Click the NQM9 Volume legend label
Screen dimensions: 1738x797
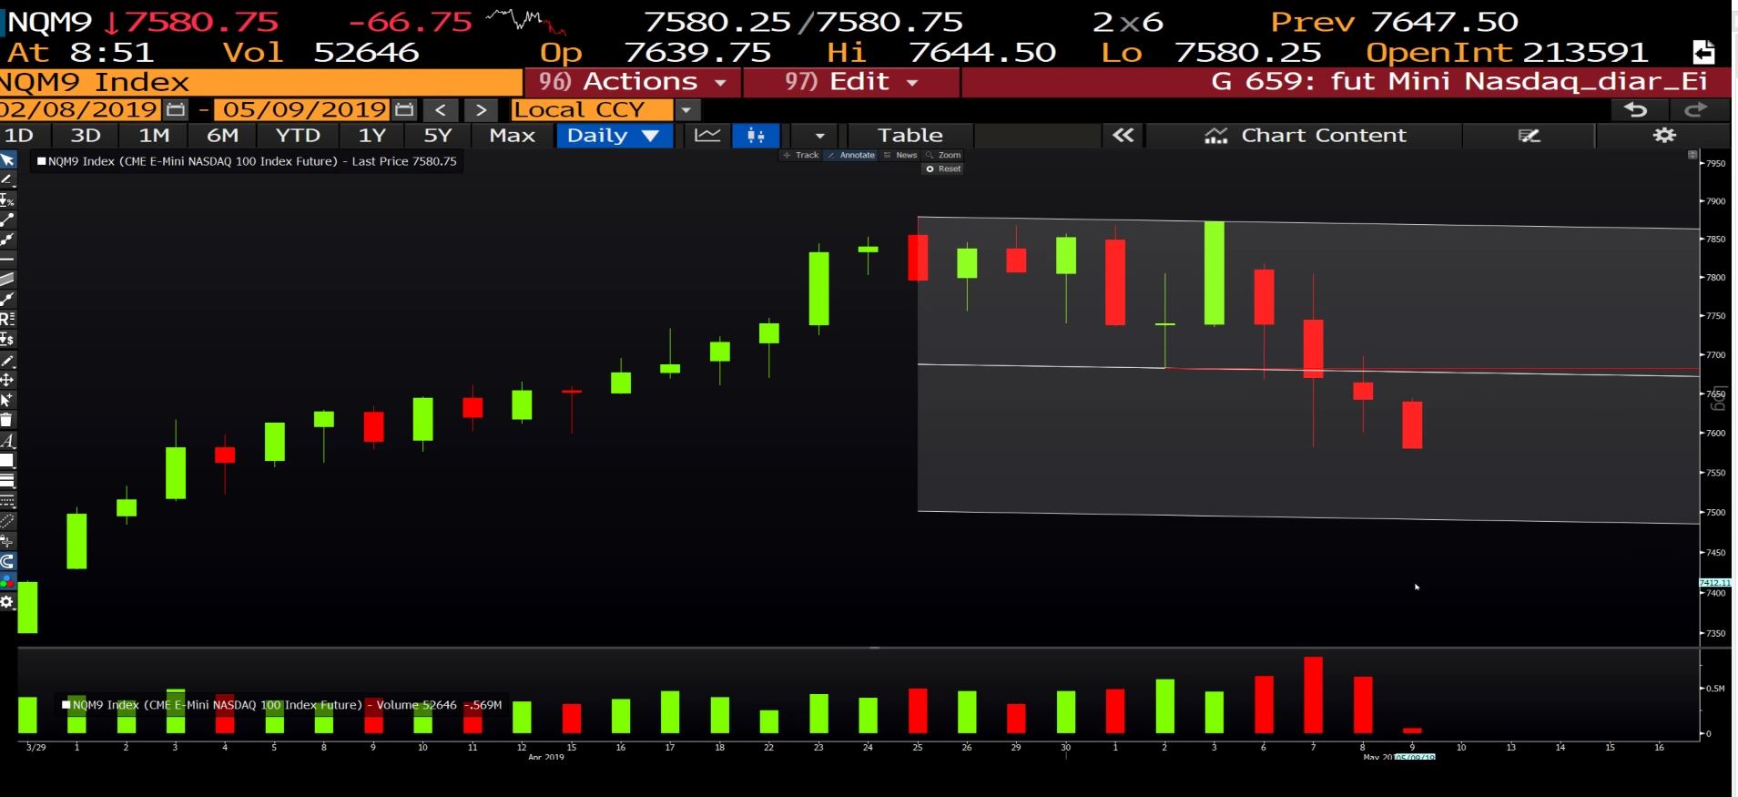[x=281, y=705]
